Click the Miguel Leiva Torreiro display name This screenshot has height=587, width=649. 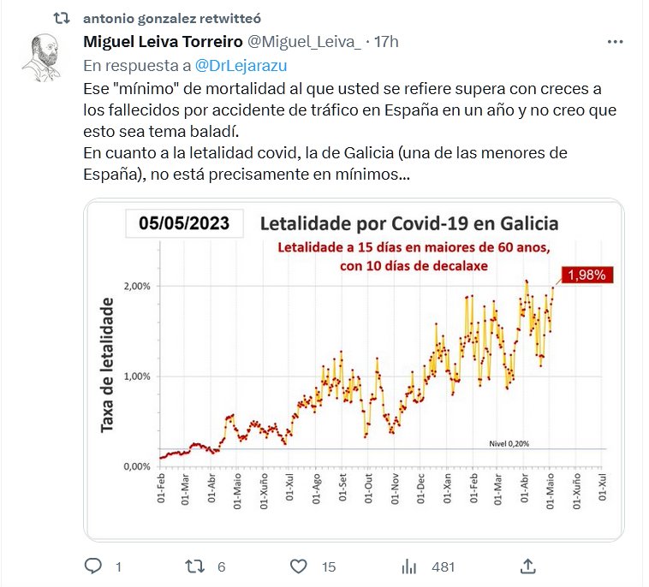[164, 41]
